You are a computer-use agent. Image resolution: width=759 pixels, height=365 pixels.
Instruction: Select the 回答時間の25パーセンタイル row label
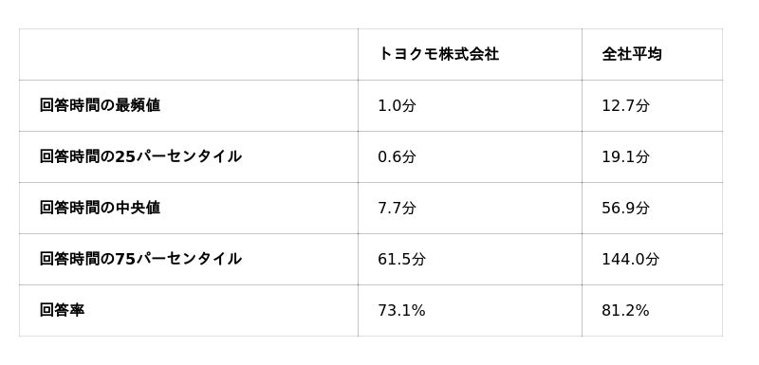coord(140,156)
